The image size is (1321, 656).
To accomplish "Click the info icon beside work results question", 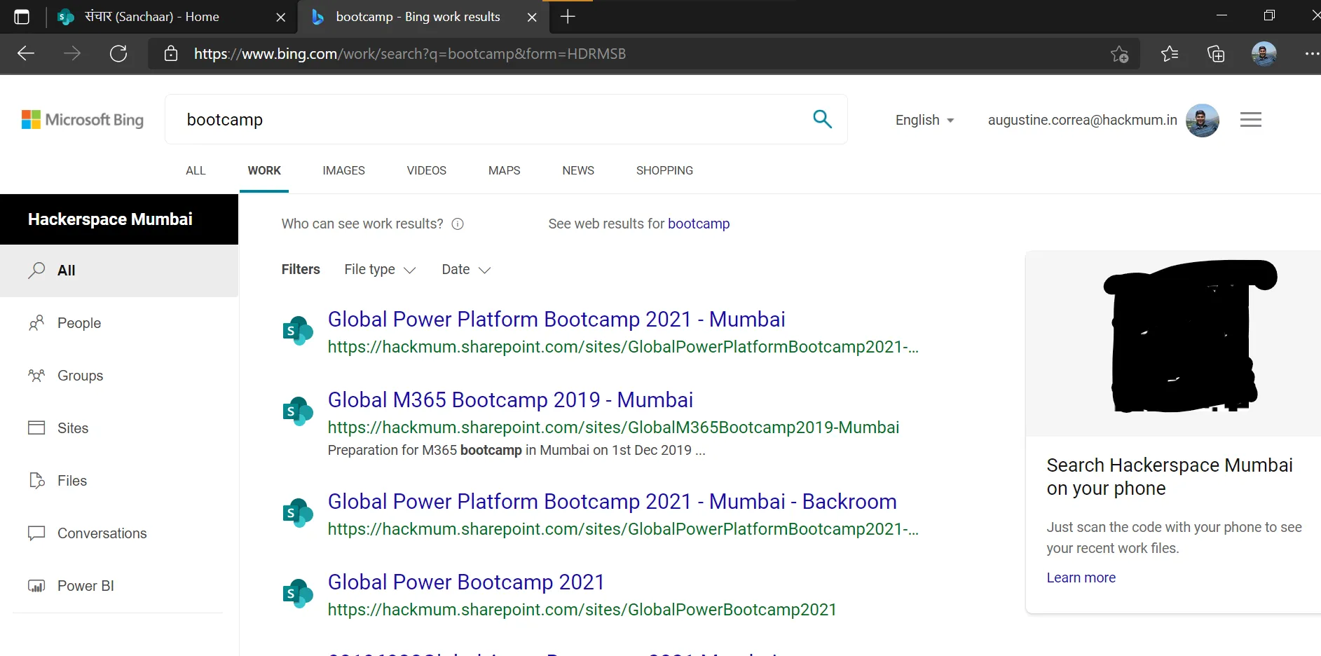I will 458,224.
